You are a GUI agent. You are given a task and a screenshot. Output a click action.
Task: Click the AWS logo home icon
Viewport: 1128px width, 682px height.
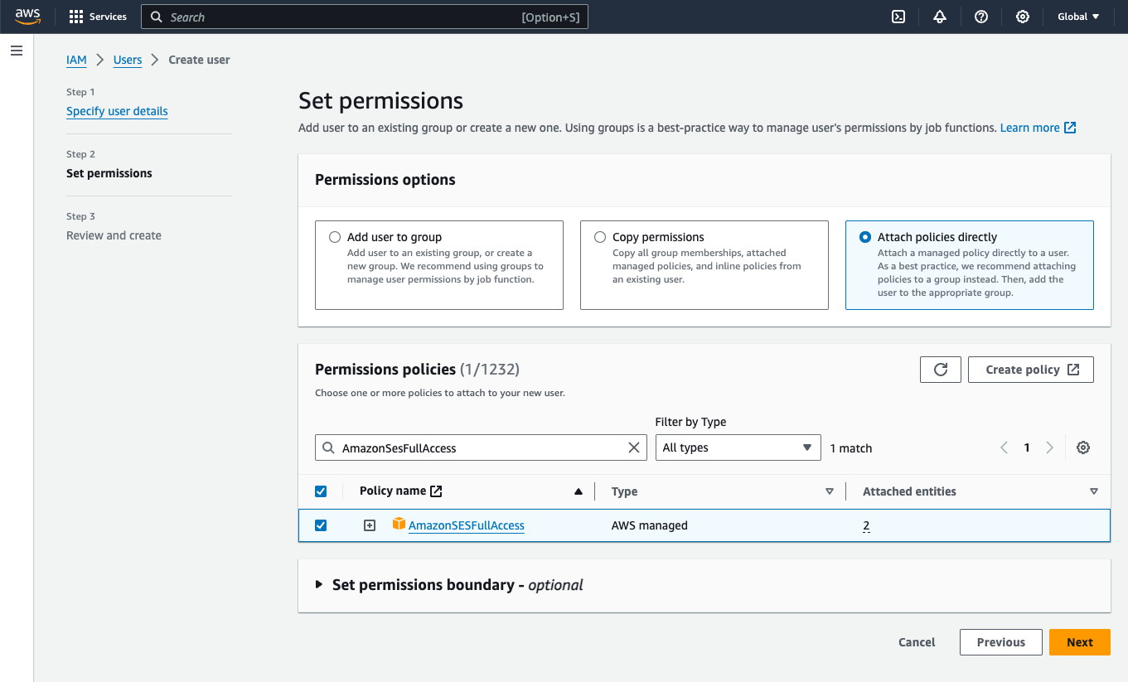27,17
